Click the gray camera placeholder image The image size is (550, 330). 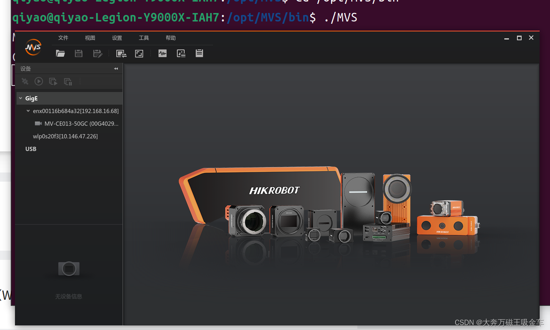69,269
